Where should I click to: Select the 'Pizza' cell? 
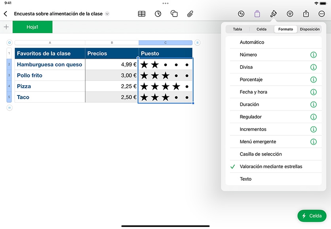(50, 86)
